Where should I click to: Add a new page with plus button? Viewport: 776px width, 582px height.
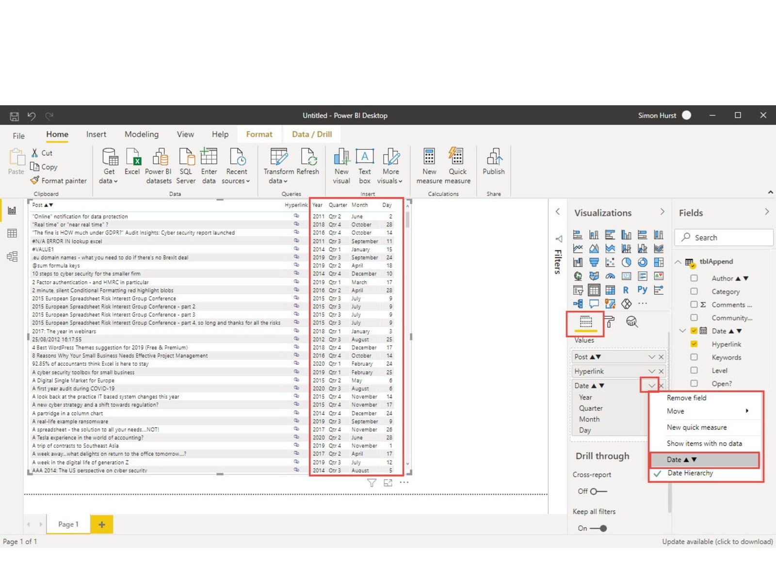point(102,524)
